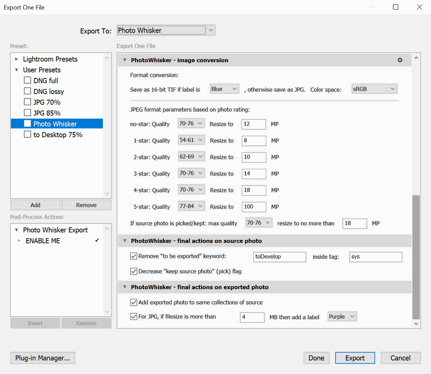Toggle the Photo Whisker preset checkbox
The height and width of the screenshot is (374, 431).
tap(27, 123)
